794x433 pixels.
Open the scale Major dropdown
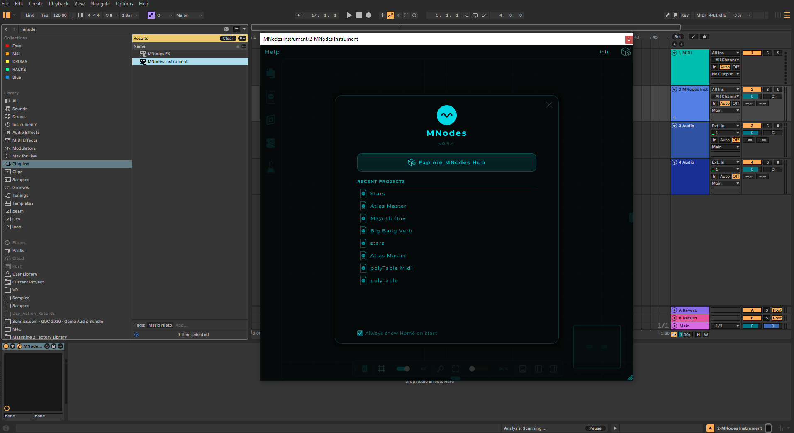tap(189, 15)
